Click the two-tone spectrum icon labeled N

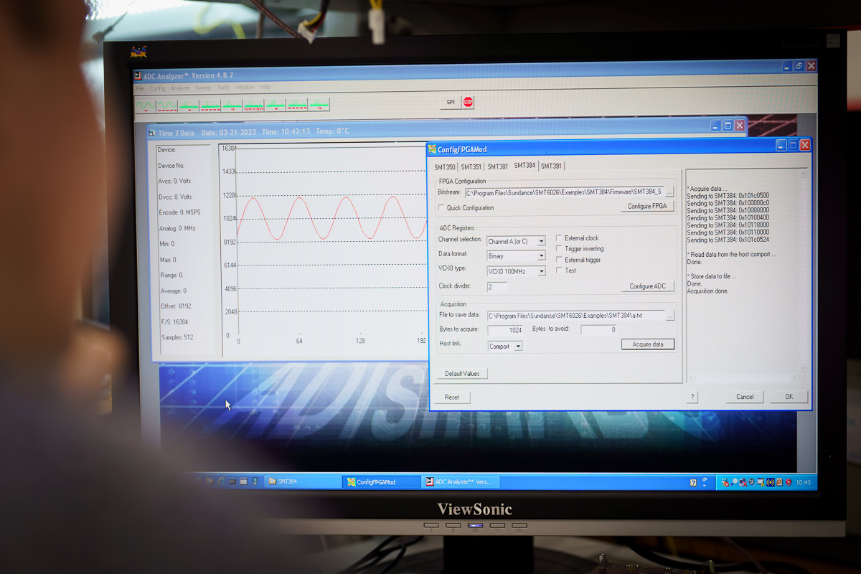(x=319, y=105)
